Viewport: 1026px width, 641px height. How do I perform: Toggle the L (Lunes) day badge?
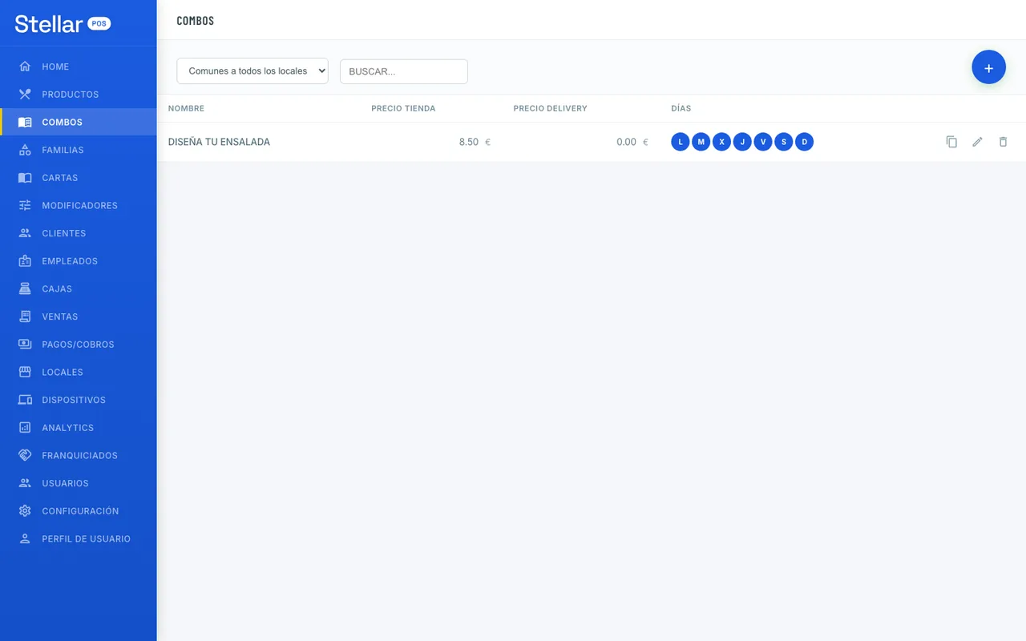pos(681,142)
